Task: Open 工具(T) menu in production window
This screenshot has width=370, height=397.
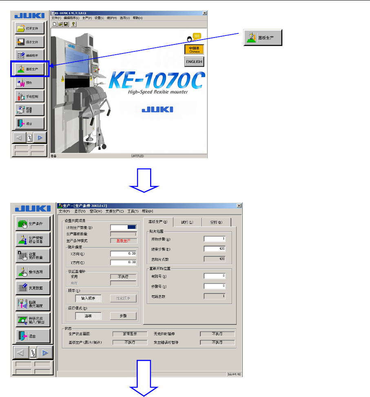Action: (133, 211)
